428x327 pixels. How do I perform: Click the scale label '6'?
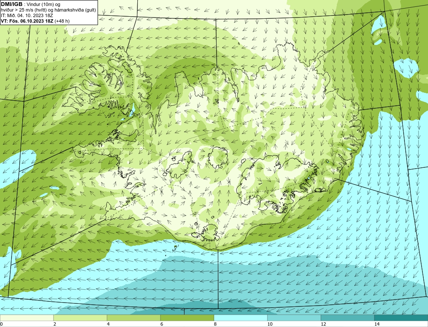[162, 324]
